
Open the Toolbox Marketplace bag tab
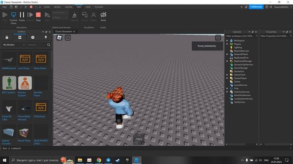pos(7,37)
